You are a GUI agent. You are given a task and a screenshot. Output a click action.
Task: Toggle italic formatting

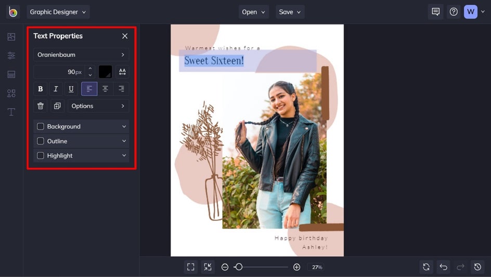pyautogui.click(x=56, y=89)
